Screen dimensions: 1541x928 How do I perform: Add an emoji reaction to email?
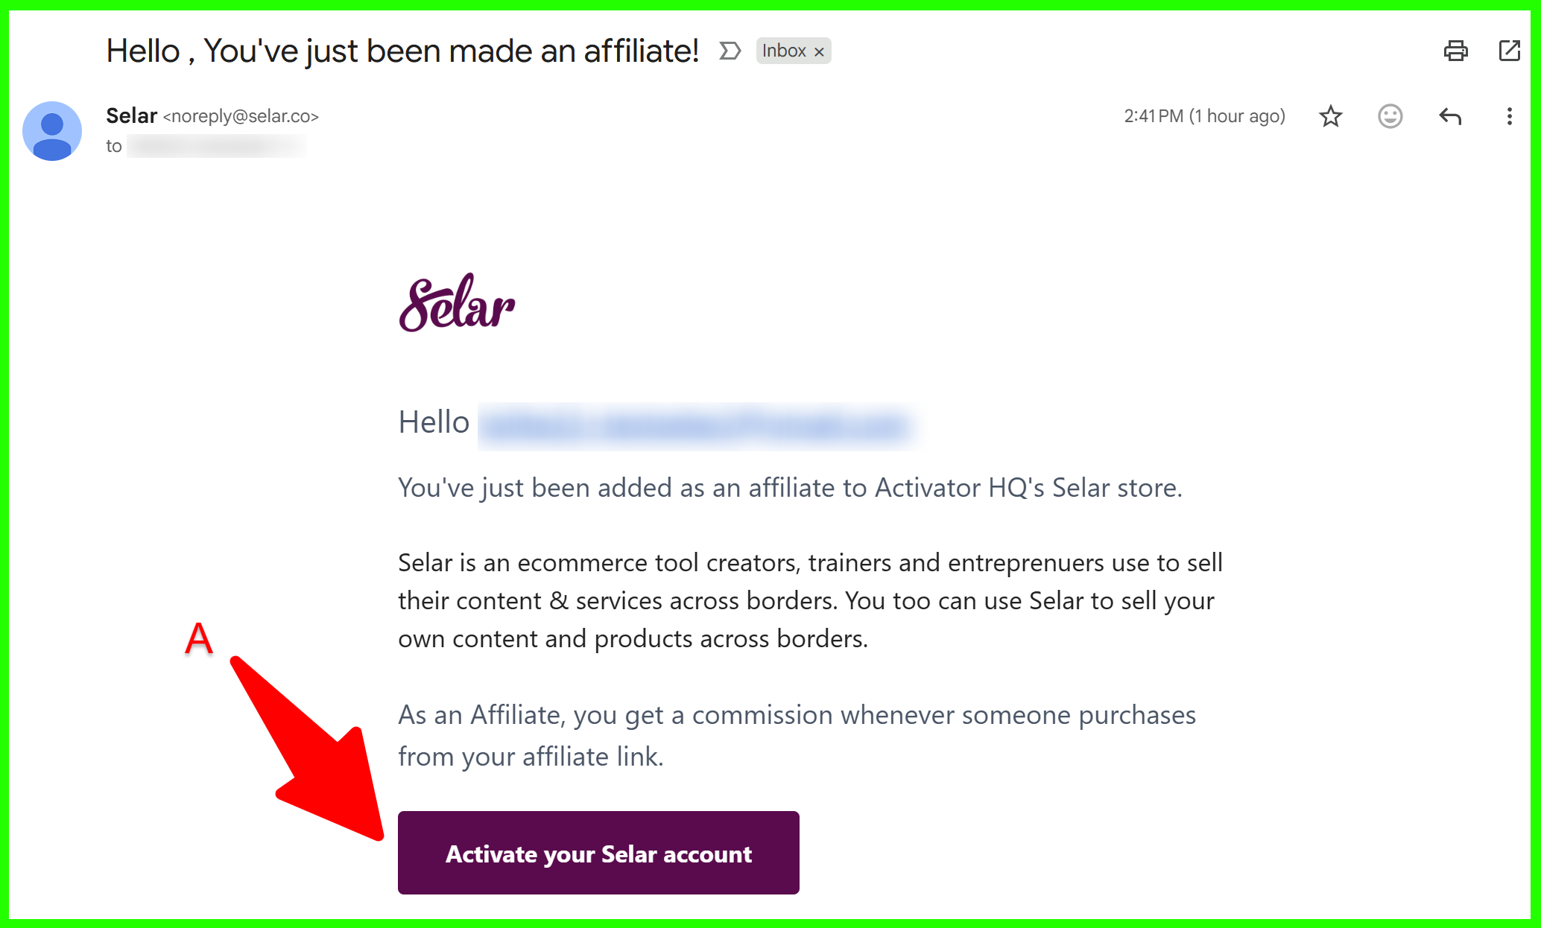point(1390,116)
